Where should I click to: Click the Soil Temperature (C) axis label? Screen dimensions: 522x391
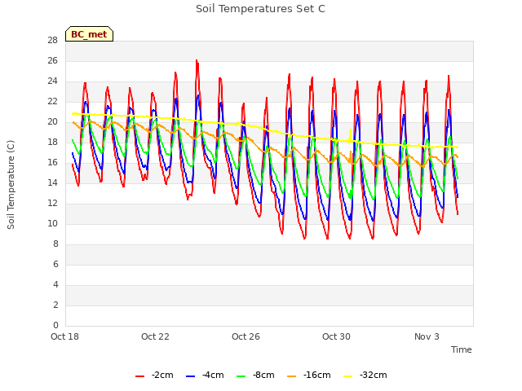(x=11, y=185)
